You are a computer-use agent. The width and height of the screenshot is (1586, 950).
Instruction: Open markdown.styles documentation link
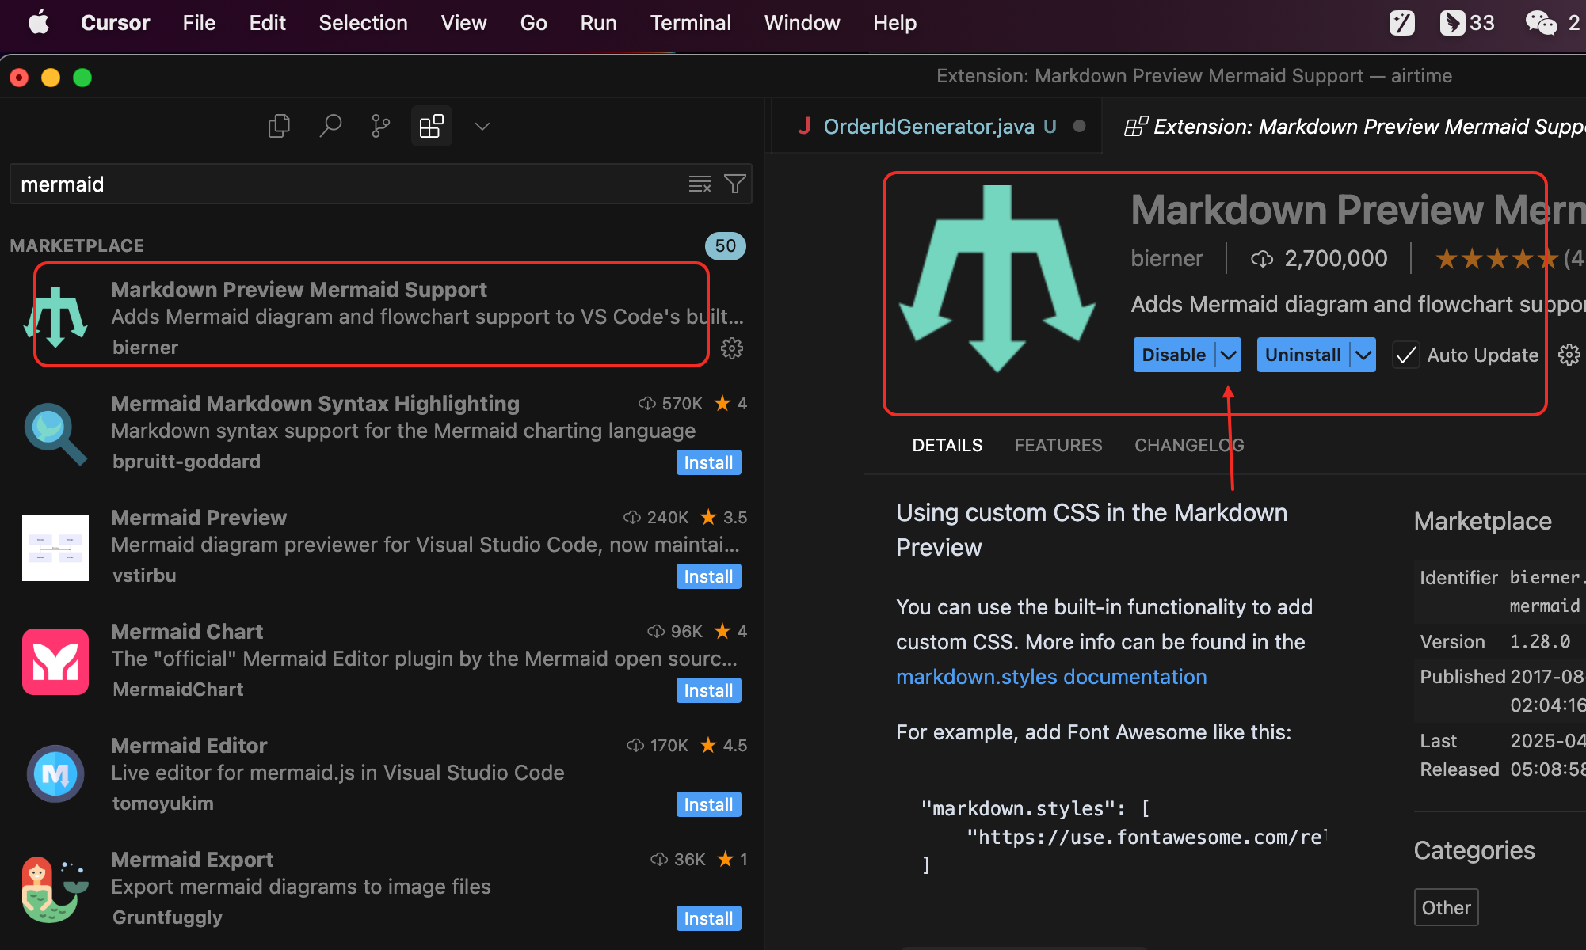[x=1051, y=677]
